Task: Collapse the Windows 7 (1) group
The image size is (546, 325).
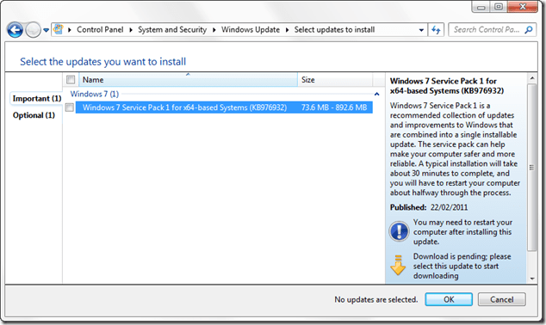Action: tap(376, 95)
